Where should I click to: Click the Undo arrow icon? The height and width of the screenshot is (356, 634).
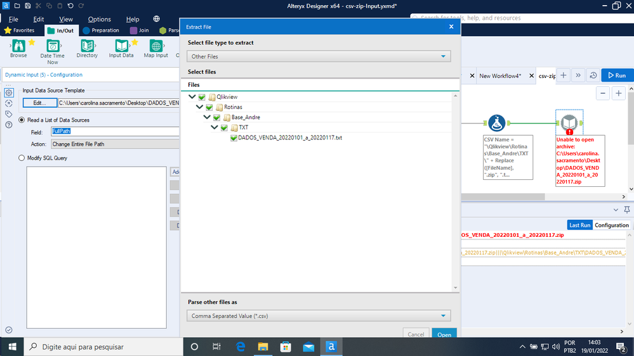pos(70,6)
